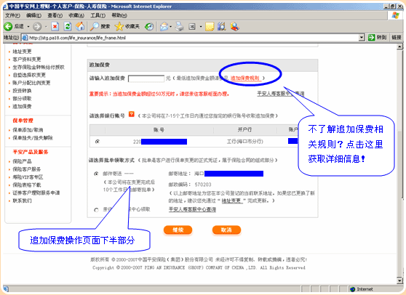Open the 帮助(H) menu

pyautogui.click(x=119, y=15)
